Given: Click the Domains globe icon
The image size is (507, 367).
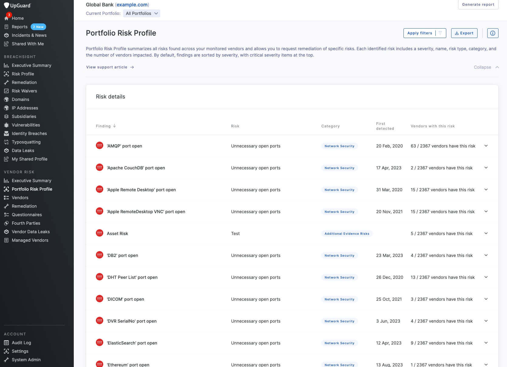Looking at the screenshot, I should point(6,99).
